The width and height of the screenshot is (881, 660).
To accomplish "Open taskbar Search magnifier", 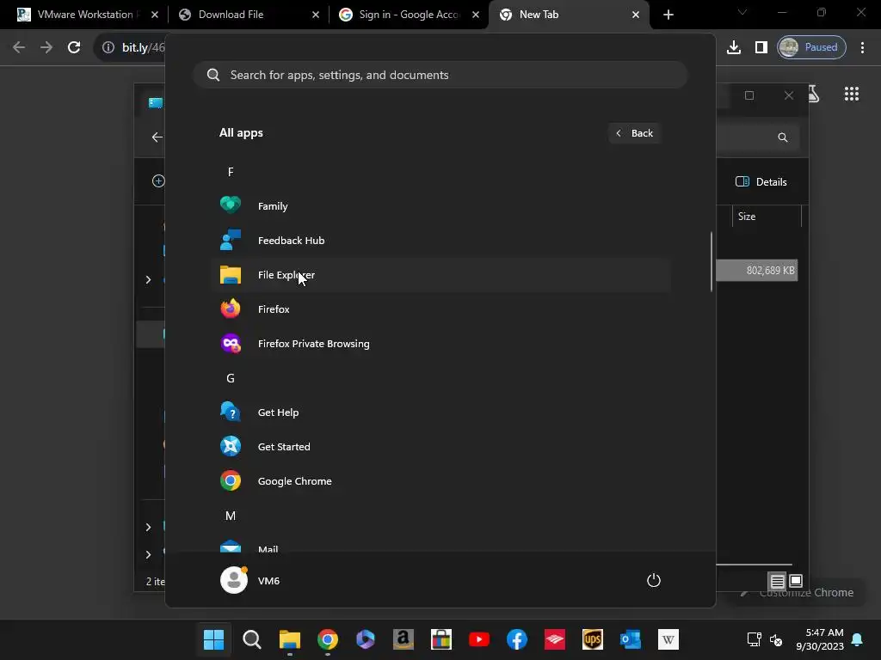I will tap(252, 639).
